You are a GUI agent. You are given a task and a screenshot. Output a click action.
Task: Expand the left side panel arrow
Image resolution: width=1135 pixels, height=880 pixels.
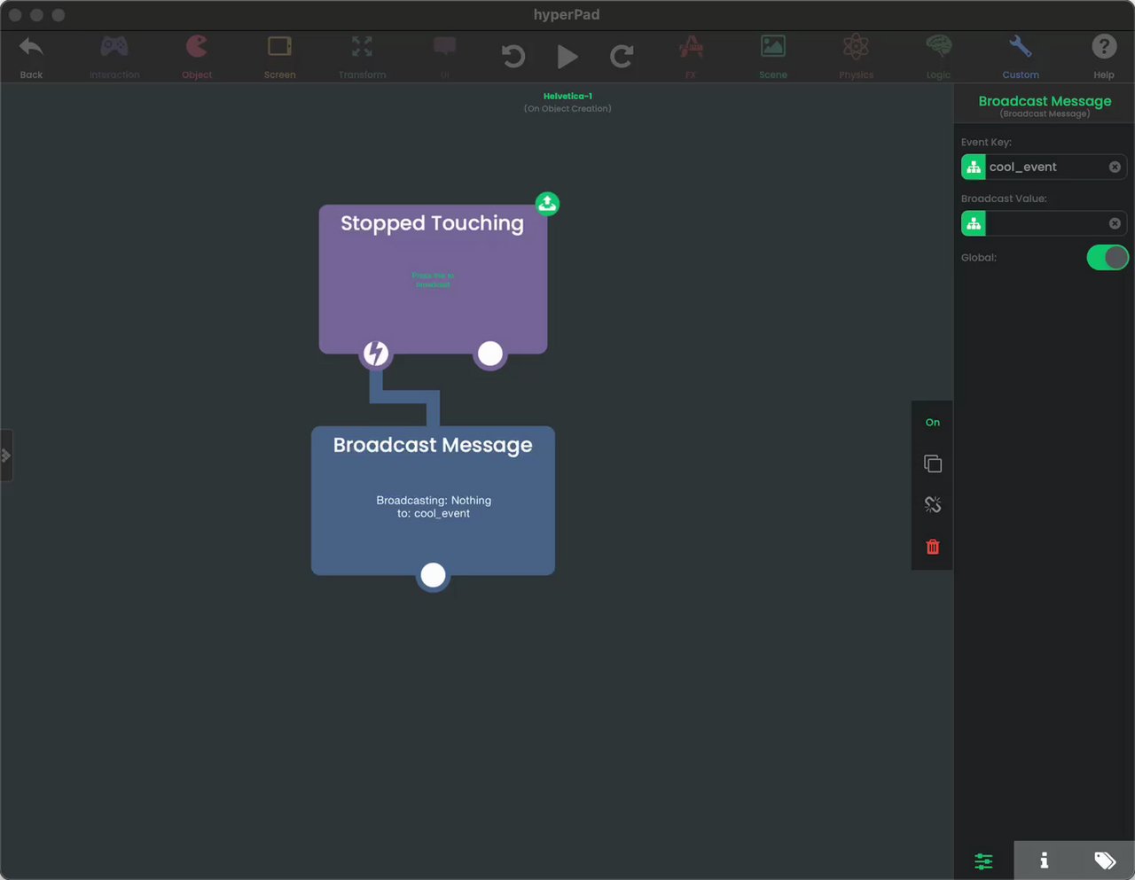(x=6, y=456)
